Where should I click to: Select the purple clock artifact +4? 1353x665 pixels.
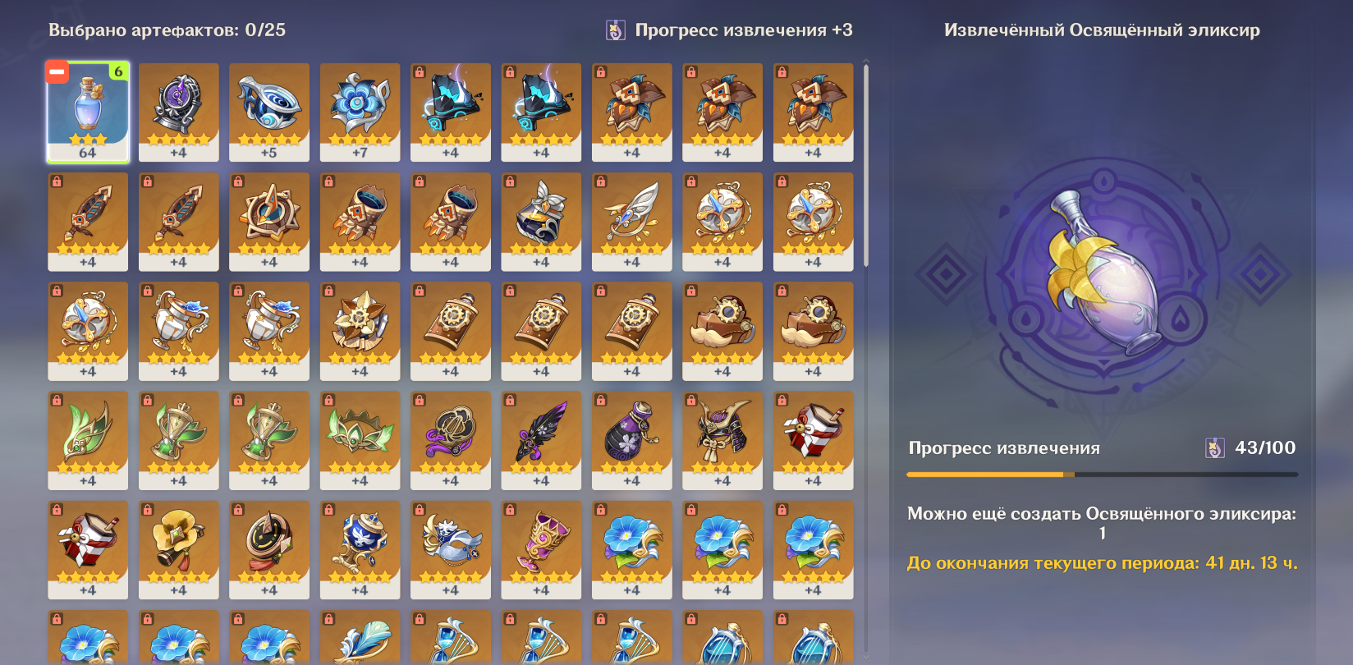178,112
